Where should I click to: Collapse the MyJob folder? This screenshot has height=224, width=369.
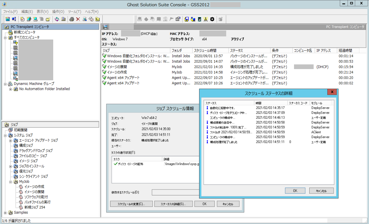point(10,182)
